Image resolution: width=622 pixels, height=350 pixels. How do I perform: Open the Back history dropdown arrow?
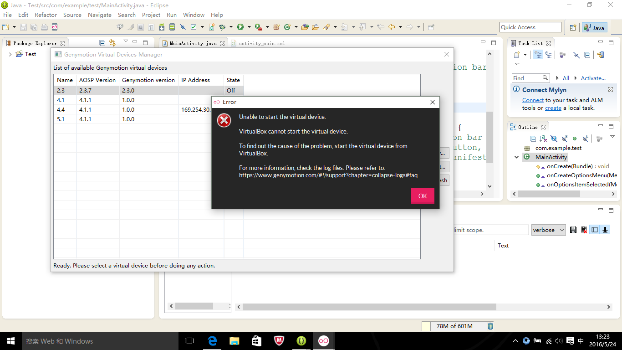pos(400,27)
